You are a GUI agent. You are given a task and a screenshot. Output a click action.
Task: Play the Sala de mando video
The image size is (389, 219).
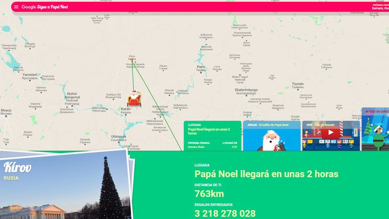coord(331,133)
